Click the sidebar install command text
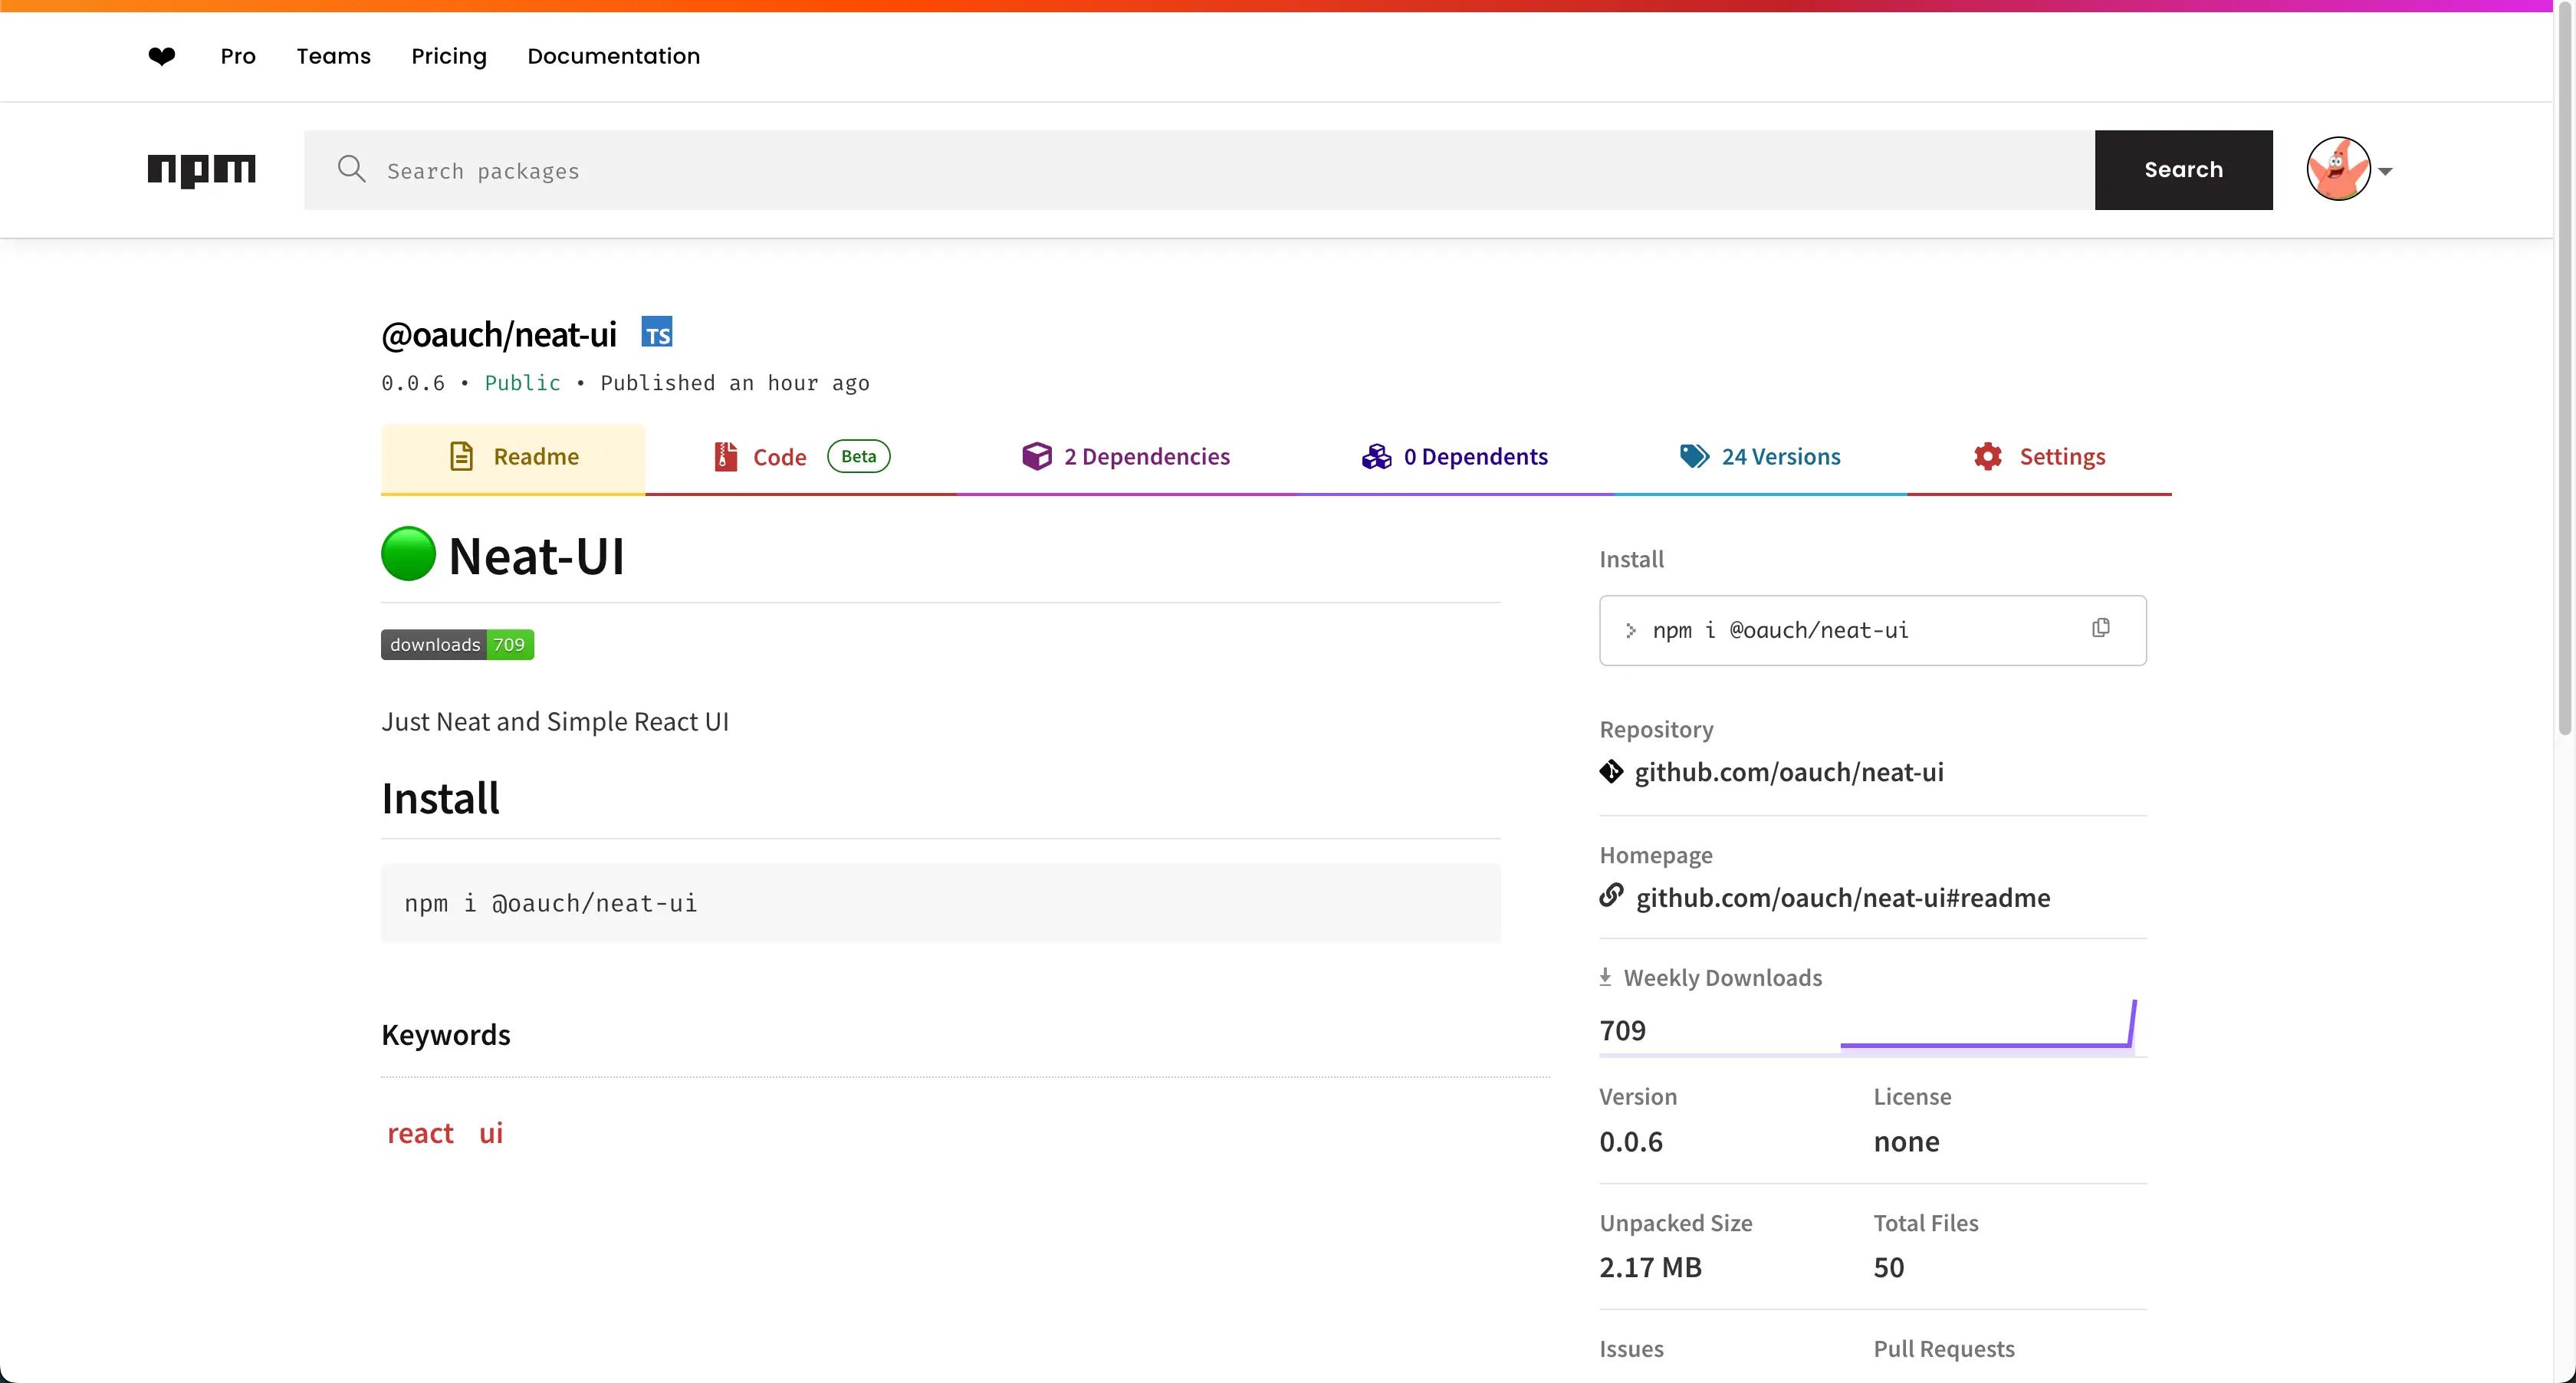The width and height of the screenshot is (2576, 1383). [x=1780, y=630]
